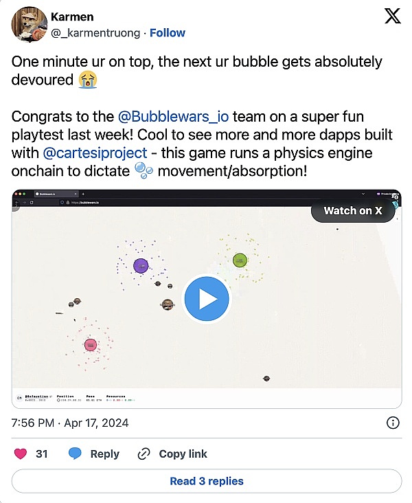The height and width of the screenshot is (503, 412).
Task: Click the green bubble in video
Action: pos(240,260)
